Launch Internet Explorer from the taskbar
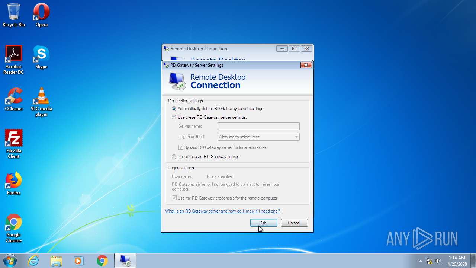The width and height of the screenshot is (476, 268). (x=33, y=261)
